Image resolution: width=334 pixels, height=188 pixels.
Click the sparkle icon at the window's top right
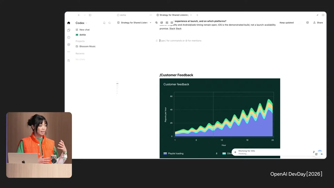click(317, 15)
